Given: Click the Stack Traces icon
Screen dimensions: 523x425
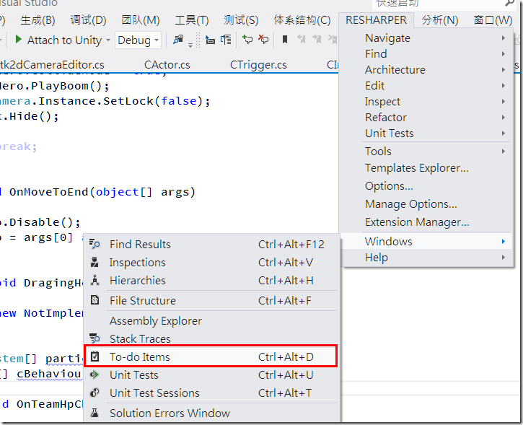Looking at the screenshot, I should pos(95,338).
